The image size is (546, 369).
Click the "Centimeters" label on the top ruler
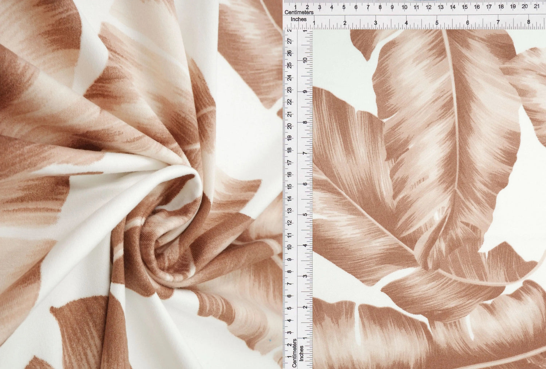point(299,12)
